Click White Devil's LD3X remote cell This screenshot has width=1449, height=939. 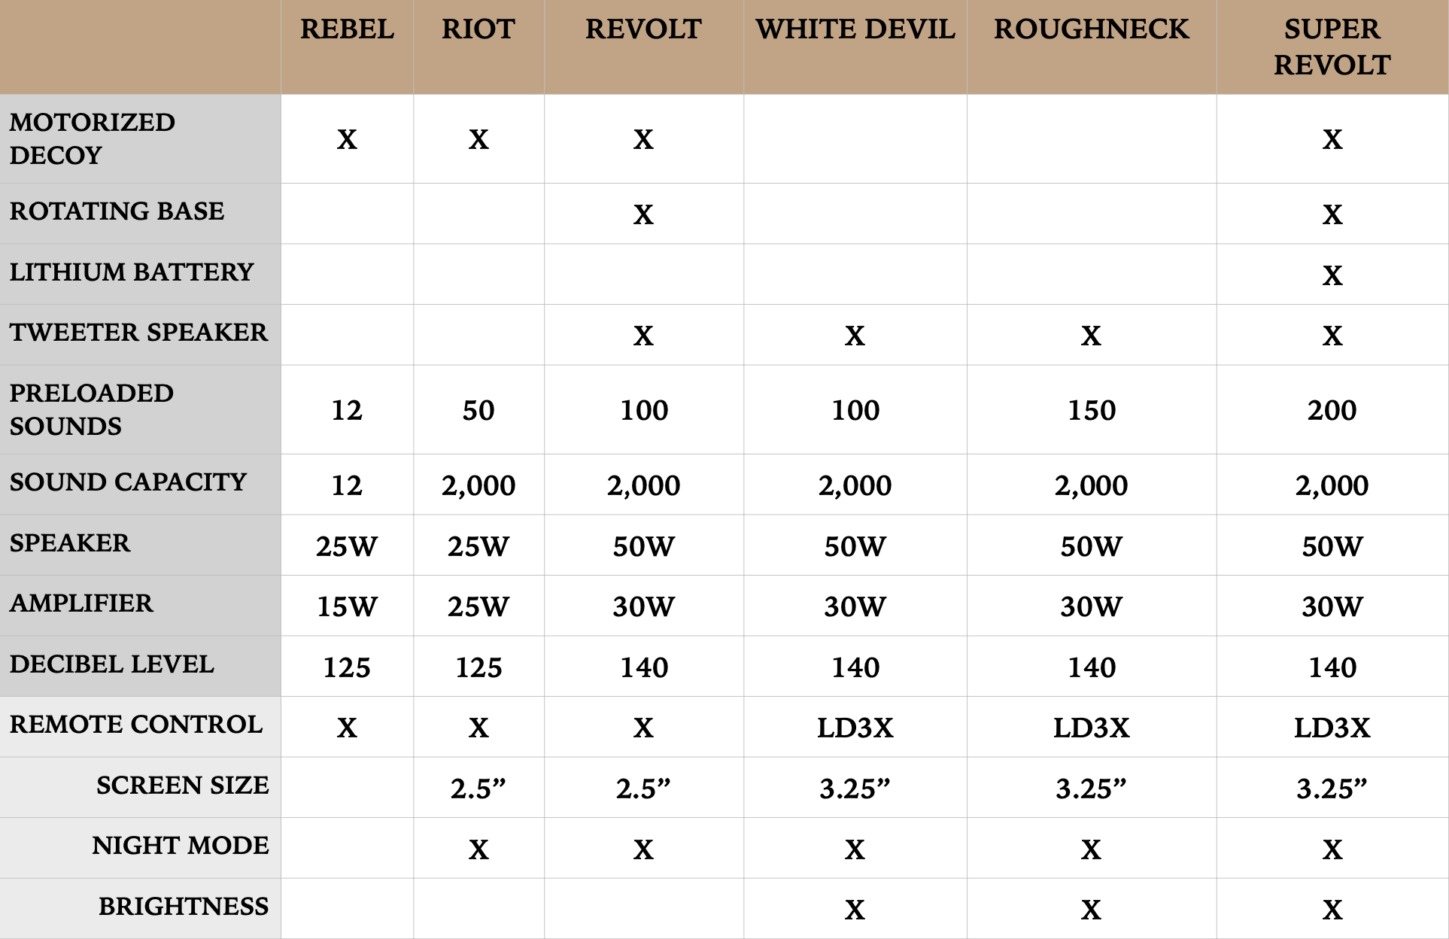855,728
